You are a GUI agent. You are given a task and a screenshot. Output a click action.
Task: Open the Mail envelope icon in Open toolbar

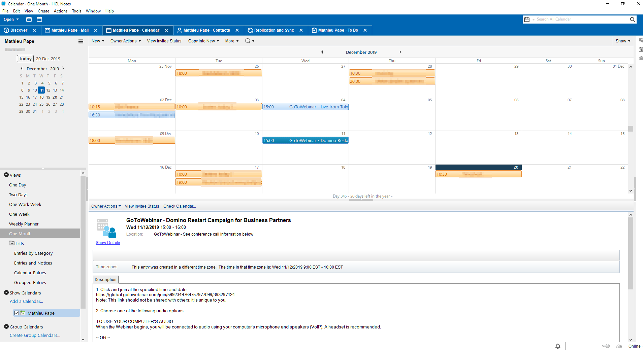point(29,20)
